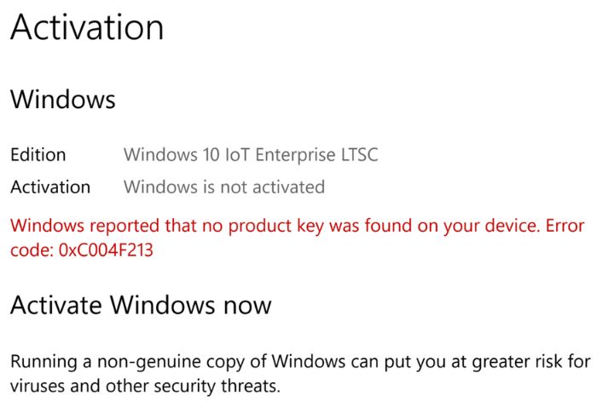Viewport: 614px width, 413px height.
Task: Click the Edition label
Action: point(38,154)
